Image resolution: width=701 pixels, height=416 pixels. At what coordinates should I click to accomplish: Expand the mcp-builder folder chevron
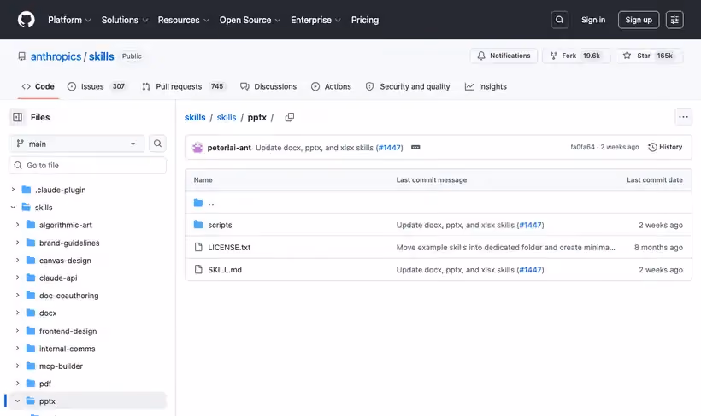click(17, 366)
